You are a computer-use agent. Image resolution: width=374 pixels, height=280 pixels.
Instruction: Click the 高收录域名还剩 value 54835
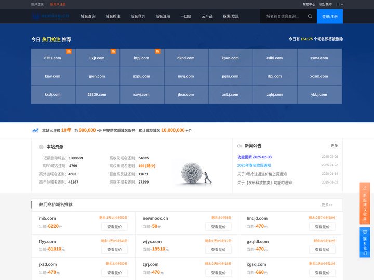click(x=143, y=158)
